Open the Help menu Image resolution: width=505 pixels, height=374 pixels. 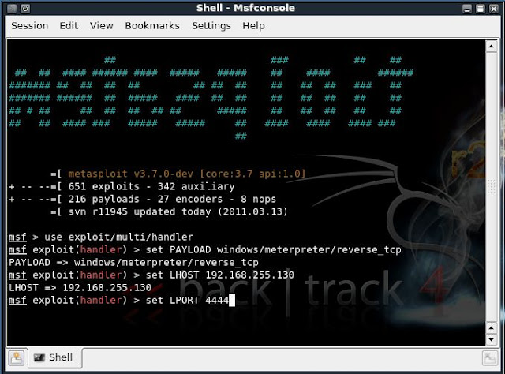tap(253, 26)
